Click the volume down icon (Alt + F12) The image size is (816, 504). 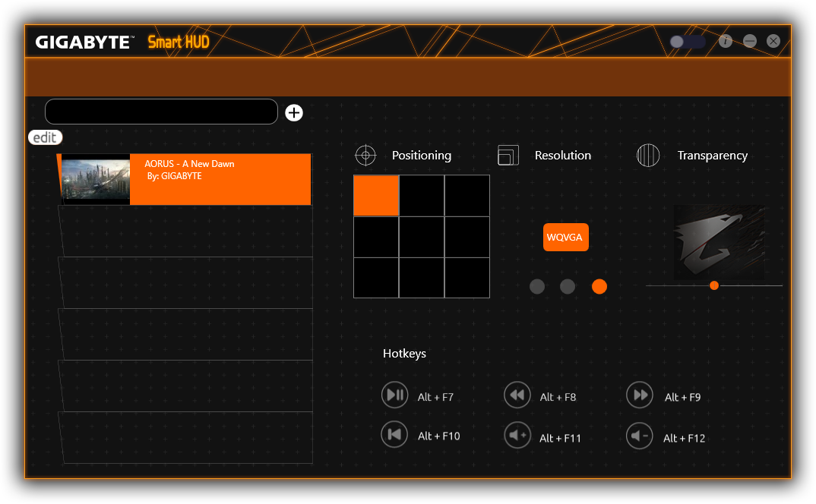tap(640, 435)
